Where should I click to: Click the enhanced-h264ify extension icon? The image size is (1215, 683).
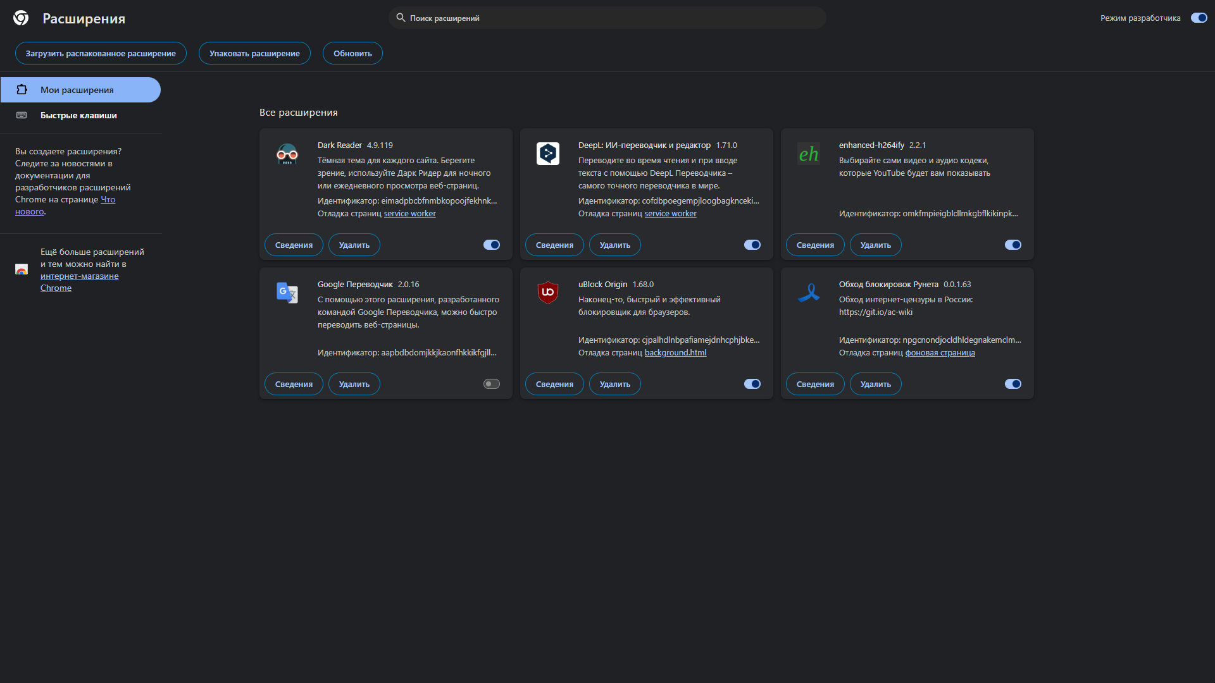809,154
